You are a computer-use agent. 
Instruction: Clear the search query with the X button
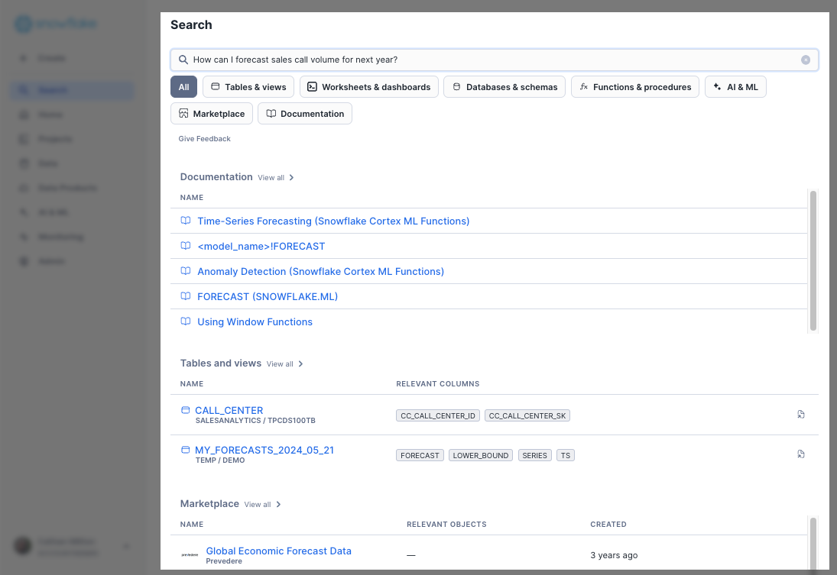805,59
